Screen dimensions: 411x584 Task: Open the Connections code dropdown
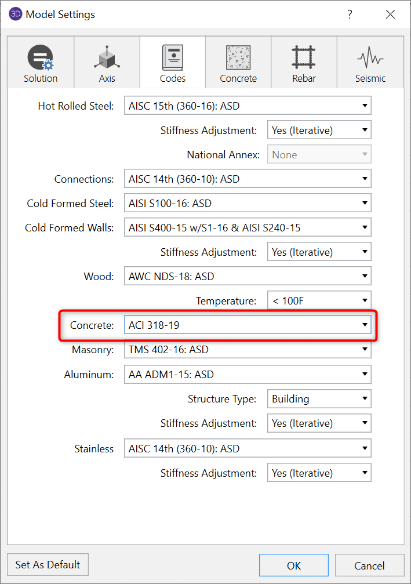coord(248,179)
